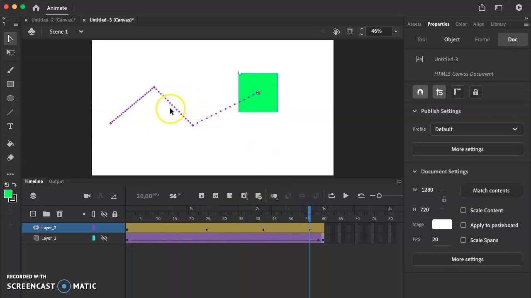Click the rotate stage hand icon
The height and width of the screenshot is (298, 531).
(336, 31)
